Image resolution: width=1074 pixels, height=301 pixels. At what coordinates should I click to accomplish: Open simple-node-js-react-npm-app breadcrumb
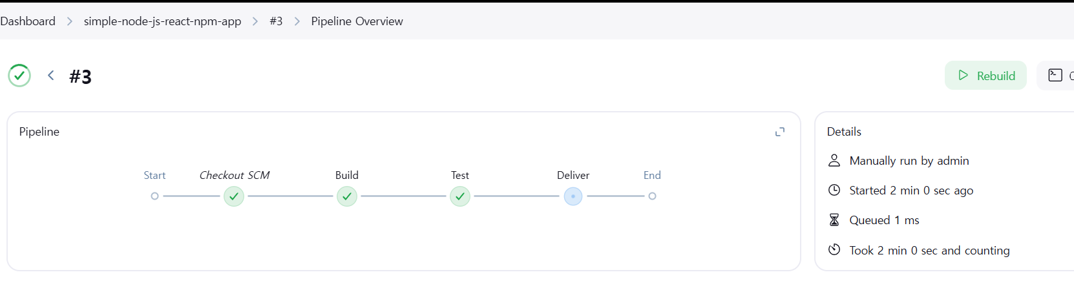pyautogui.click(x=162, y=21)
